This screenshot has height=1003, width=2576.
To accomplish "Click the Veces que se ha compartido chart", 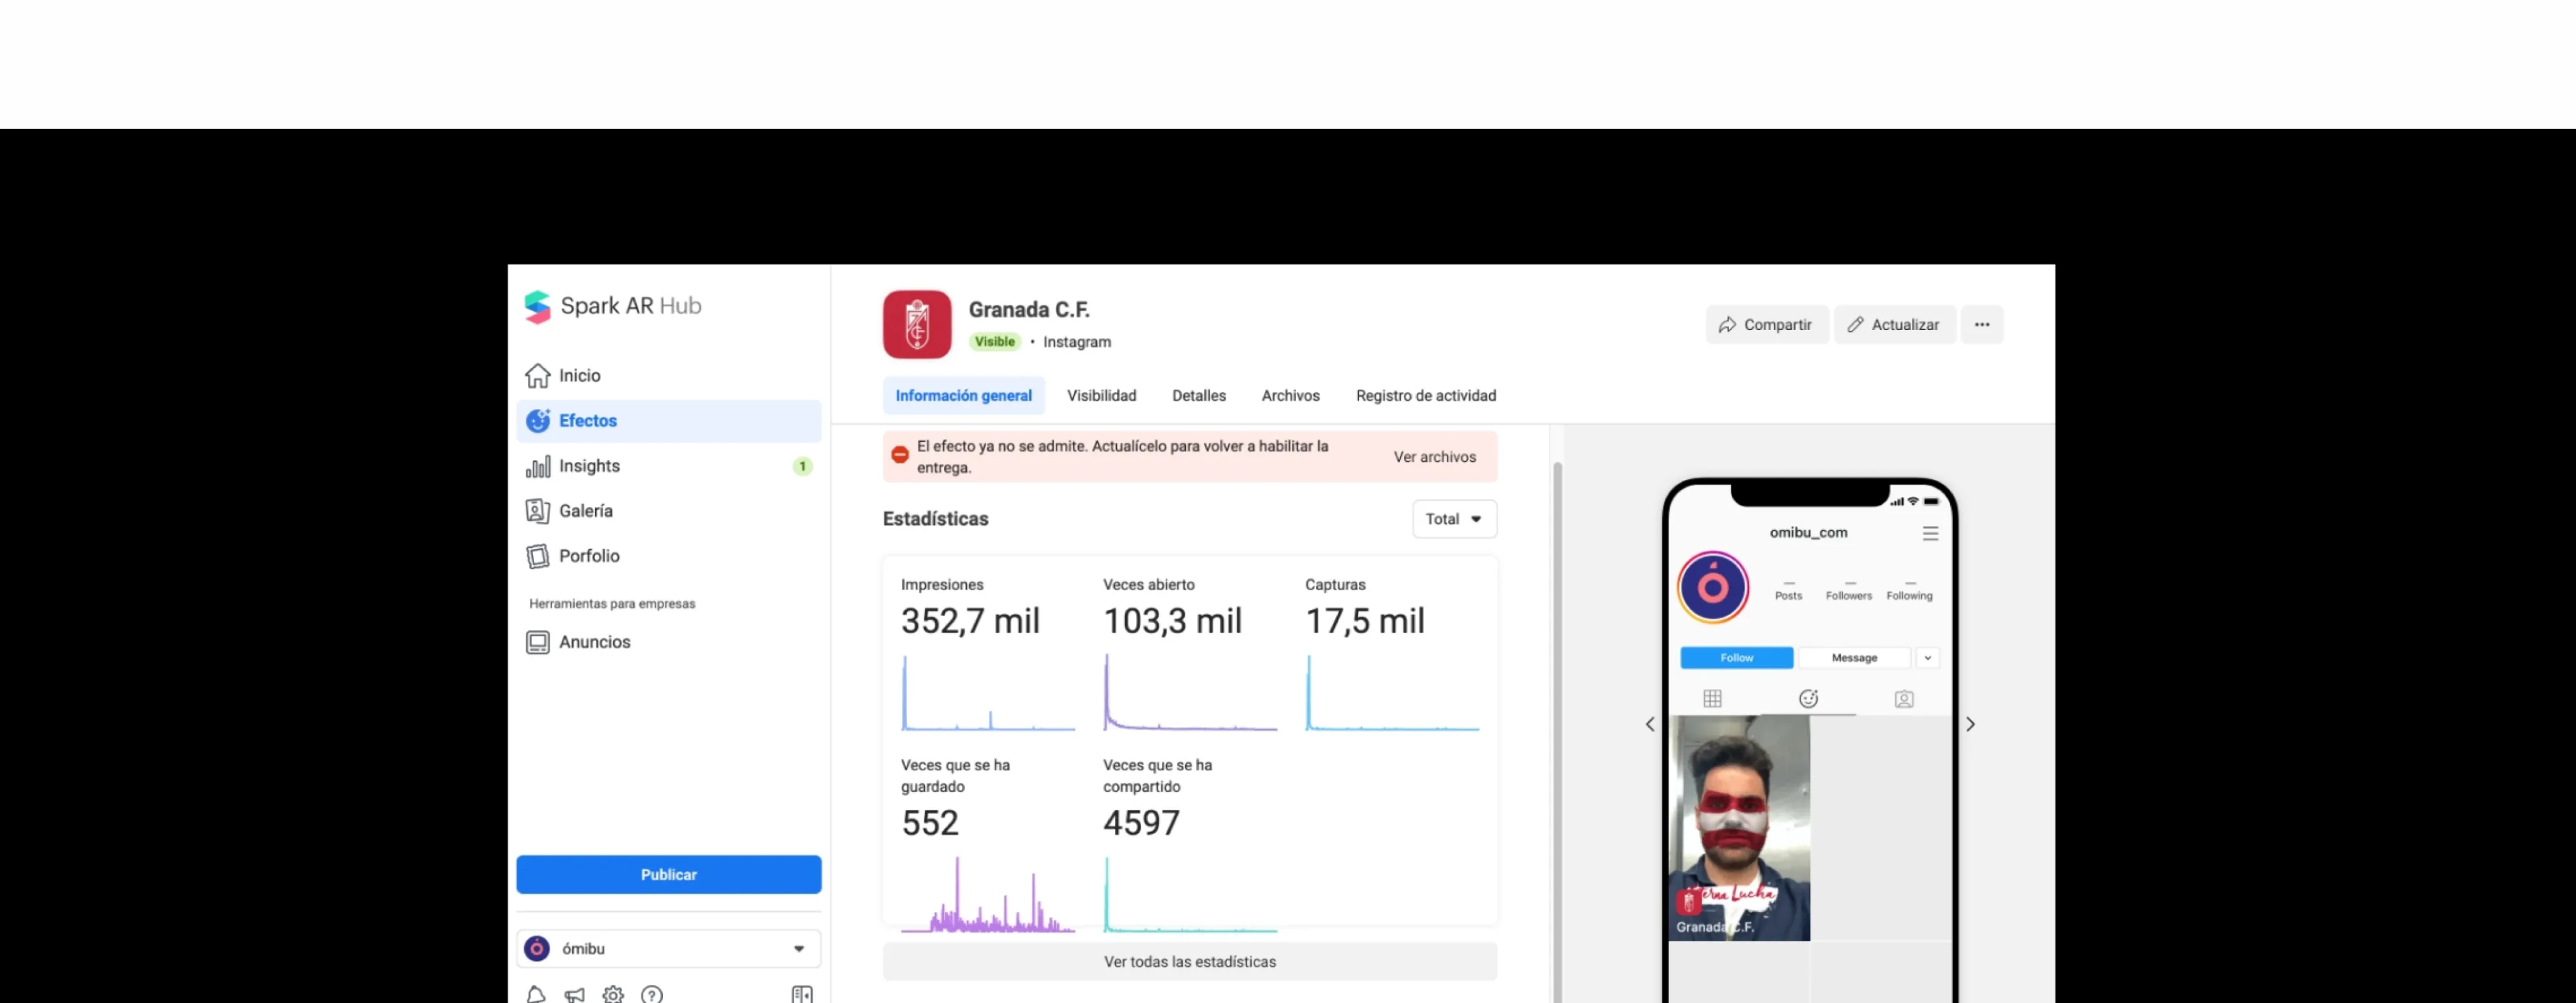I will (1190, 895).
